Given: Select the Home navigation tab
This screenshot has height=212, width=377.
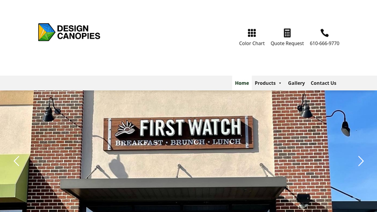Looking at the screenshot, I should 242,83.
